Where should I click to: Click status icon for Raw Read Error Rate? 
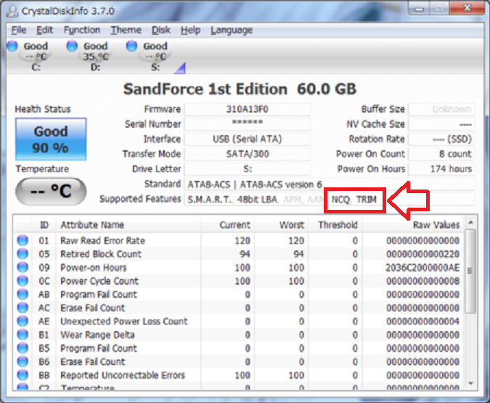23,240
